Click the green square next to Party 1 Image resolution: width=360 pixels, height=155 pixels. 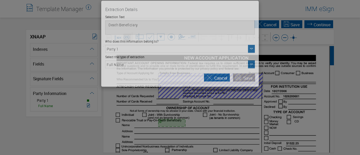88,101
